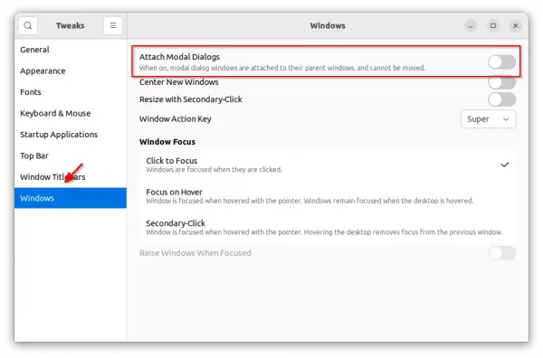Open the Window Action Key dropdown
This screenshot has height=358, width=543.
click(x=488, y=119)
